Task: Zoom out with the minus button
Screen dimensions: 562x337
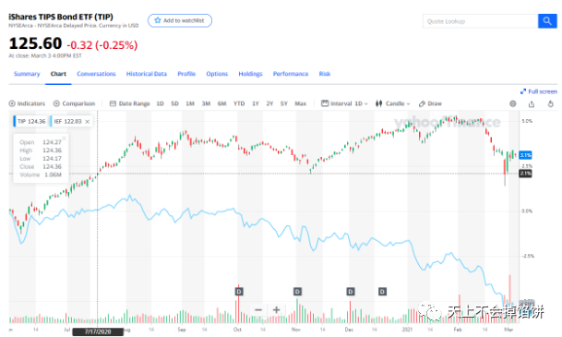Action: click(258, 309)
